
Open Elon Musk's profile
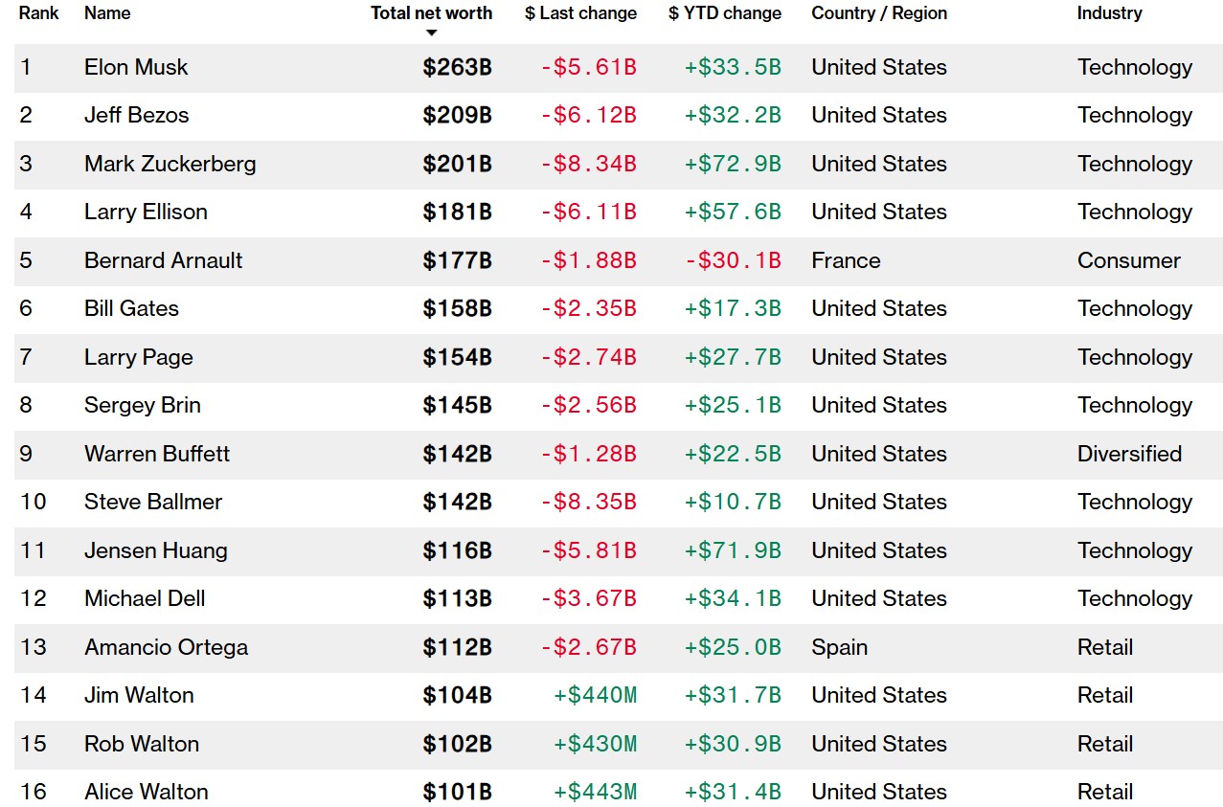coord(136,67)
